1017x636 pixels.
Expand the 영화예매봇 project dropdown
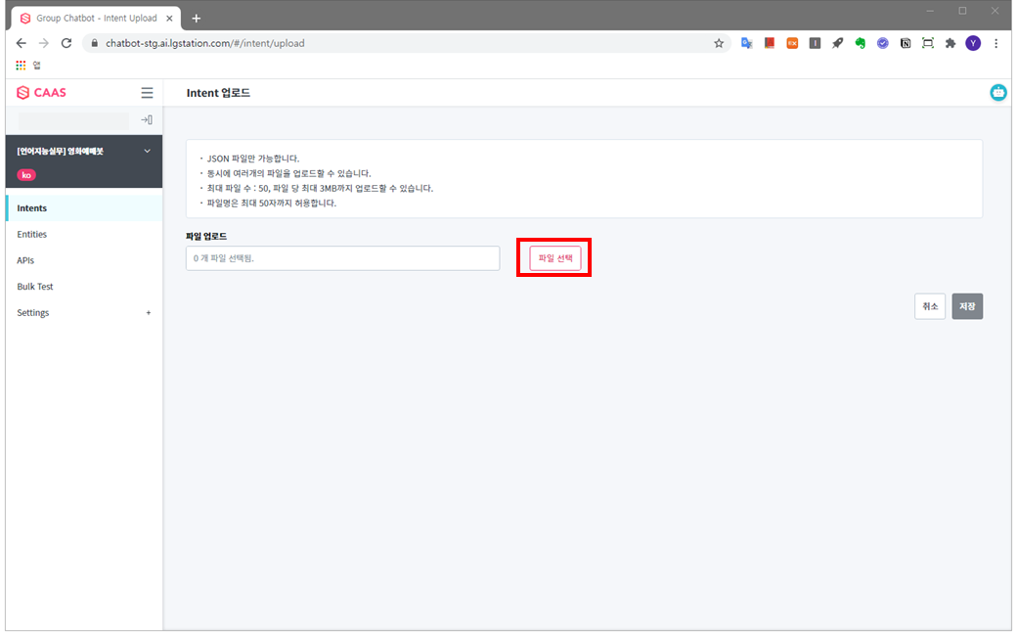pos(148,151)
